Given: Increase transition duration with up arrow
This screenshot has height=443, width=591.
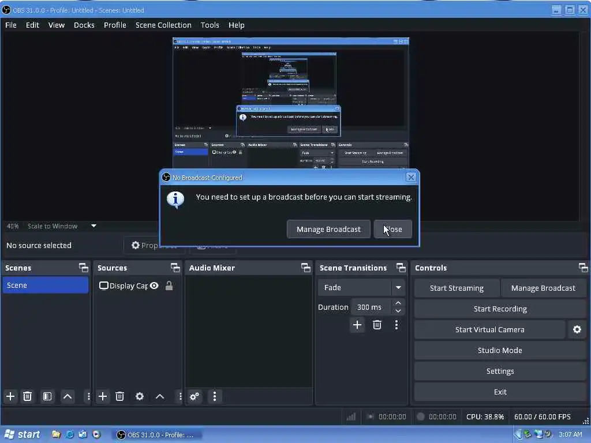Looking at the screenshot, I should pos(398,303).
